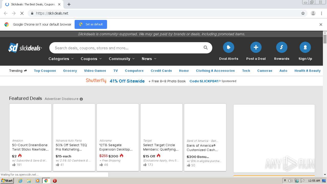The width and height of the screenshot is (327, 184).
Task: Click thumbs-up on TEQ Ratcheting deal (41)
Action: [57, 165]
